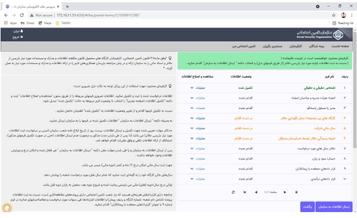Image resolution: width=357 pixels, height=218 pixels.
Task: Select the حساب سود و زیان form name
Action: 324,159
